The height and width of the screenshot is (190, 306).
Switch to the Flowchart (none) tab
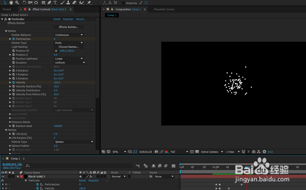pos(164,9)
